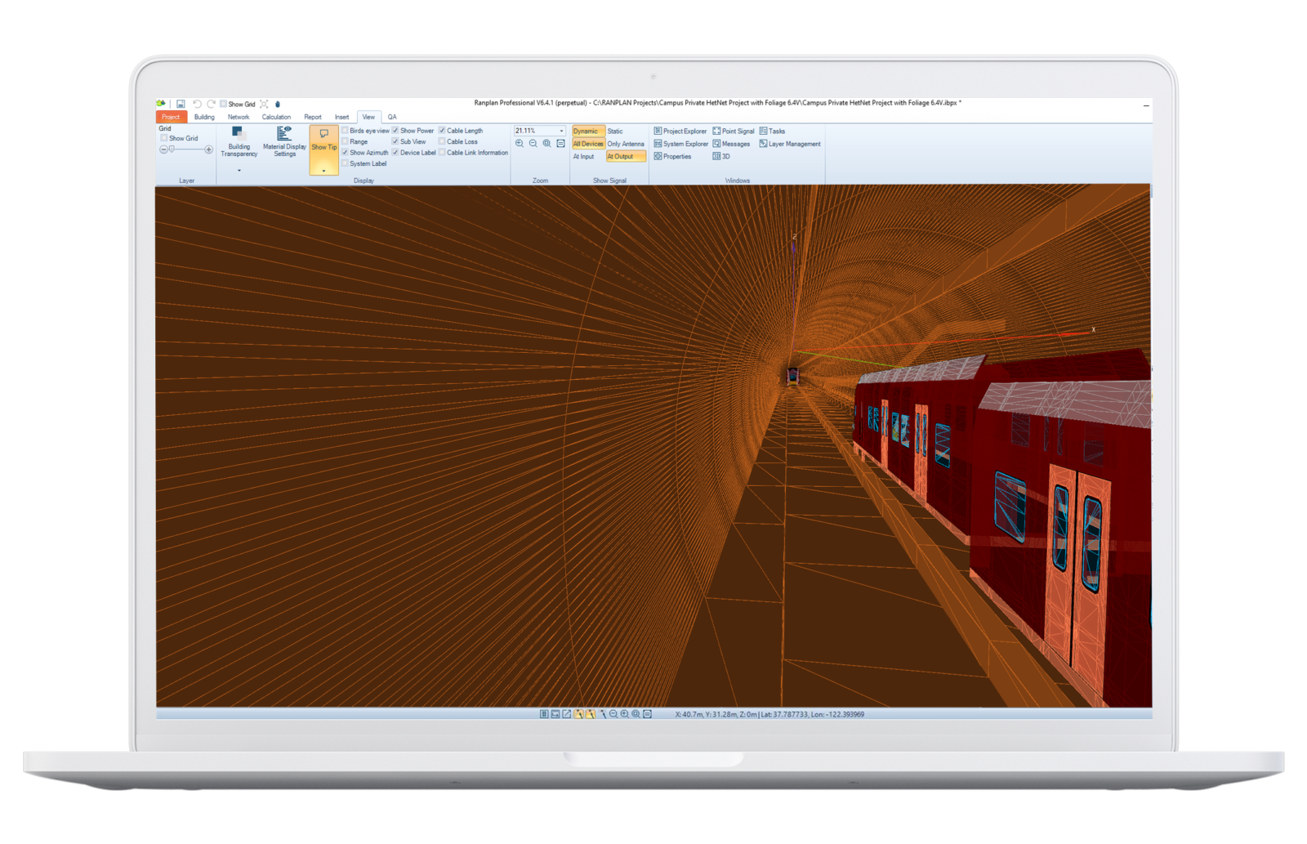
Task: Check Show Grid in the Layer group
Action: point(164,138)
